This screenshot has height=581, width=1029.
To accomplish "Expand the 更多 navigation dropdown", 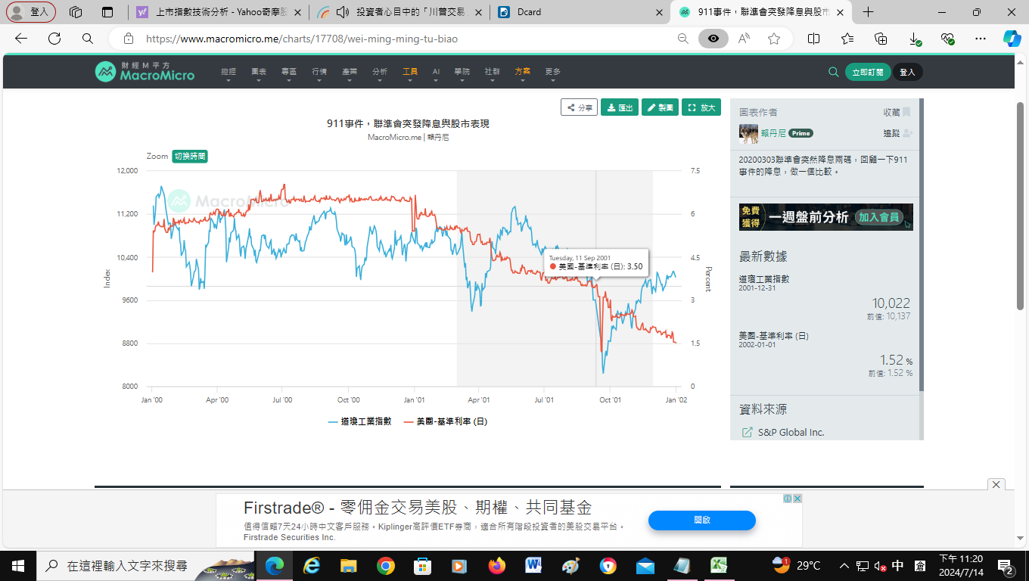I will point(552,72).
